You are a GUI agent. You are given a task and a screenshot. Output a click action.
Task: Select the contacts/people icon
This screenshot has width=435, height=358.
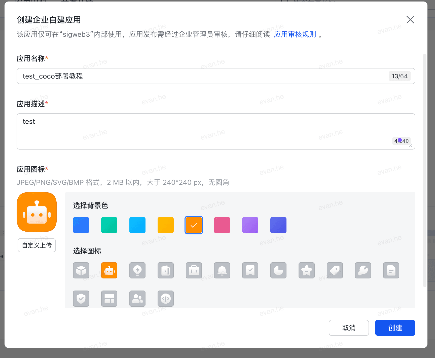pyautogui.click(x=137, y=299)
